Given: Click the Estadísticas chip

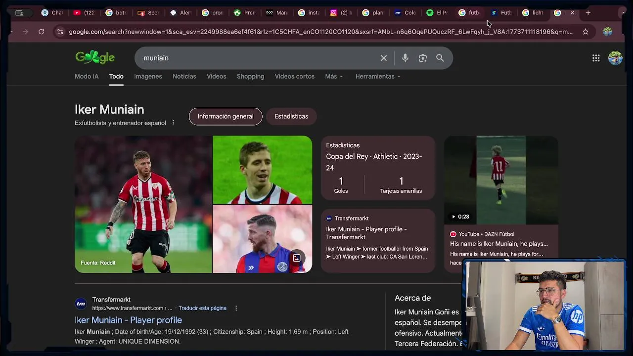Looking at the screenshot, I should (x=291, y=116).
